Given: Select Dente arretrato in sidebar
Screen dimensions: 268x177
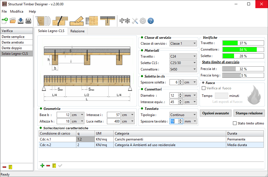Looking at the screenshot, I should (x=17, y=42).
